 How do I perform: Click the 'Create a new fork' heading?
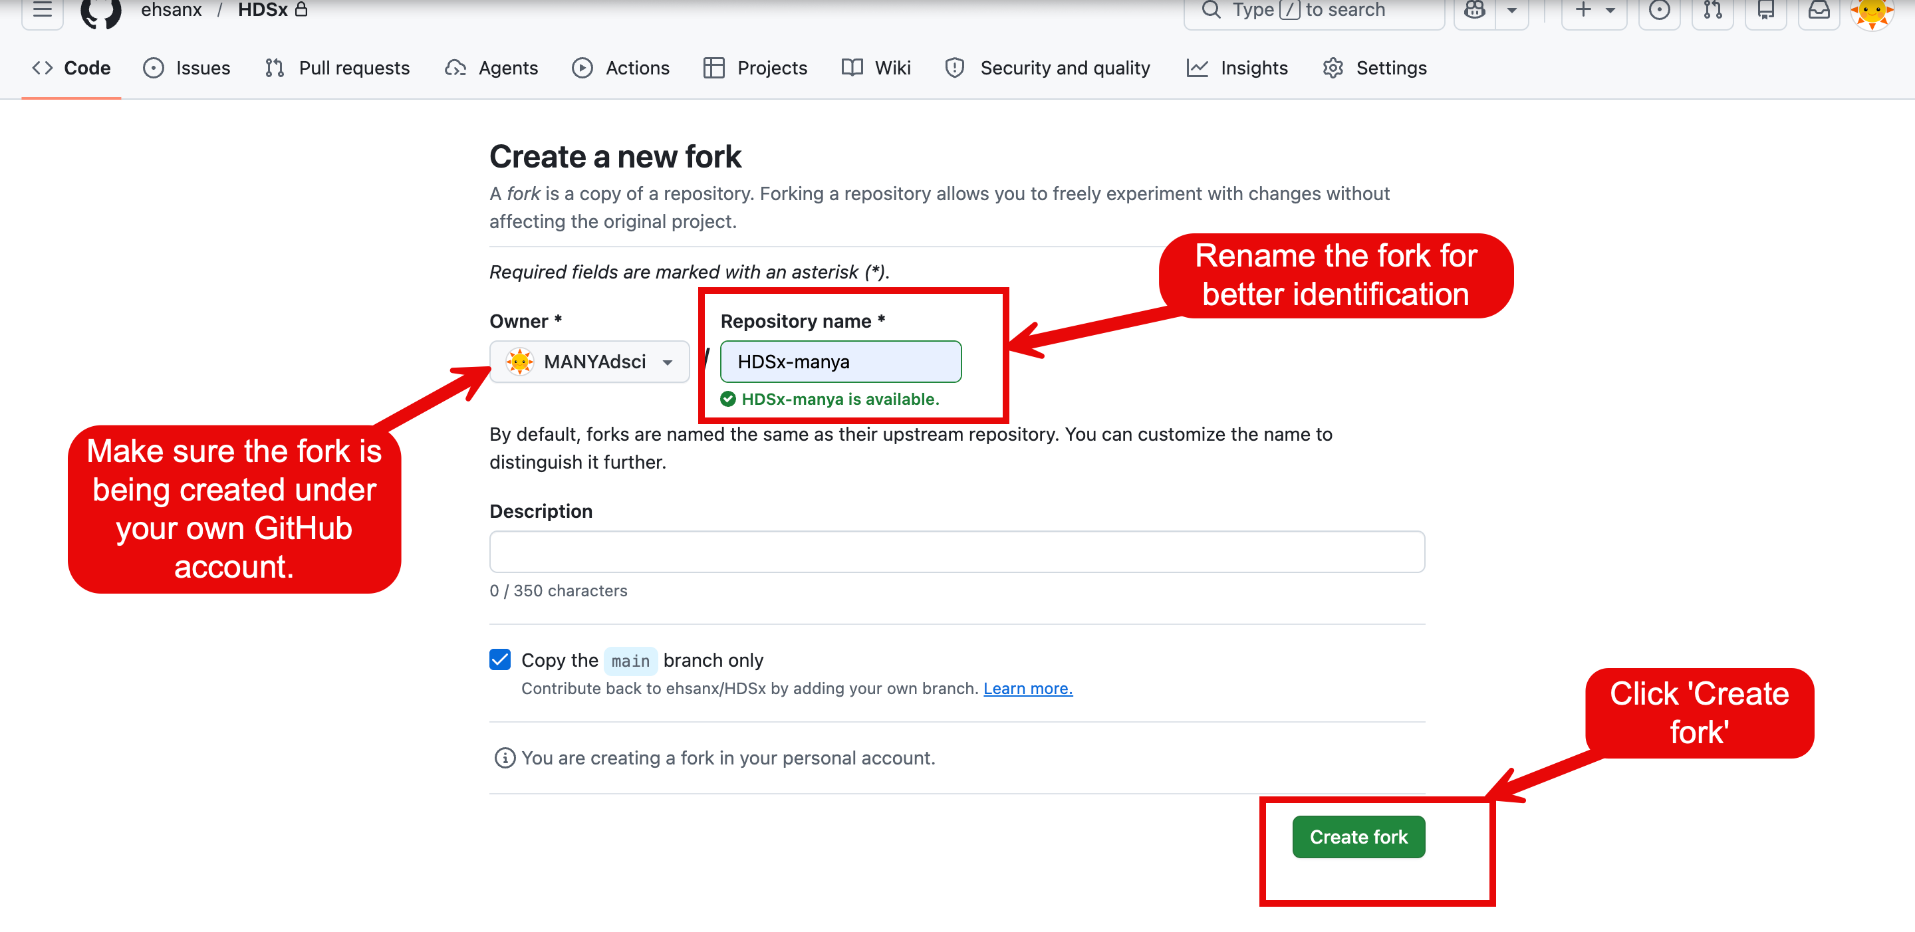615,157
